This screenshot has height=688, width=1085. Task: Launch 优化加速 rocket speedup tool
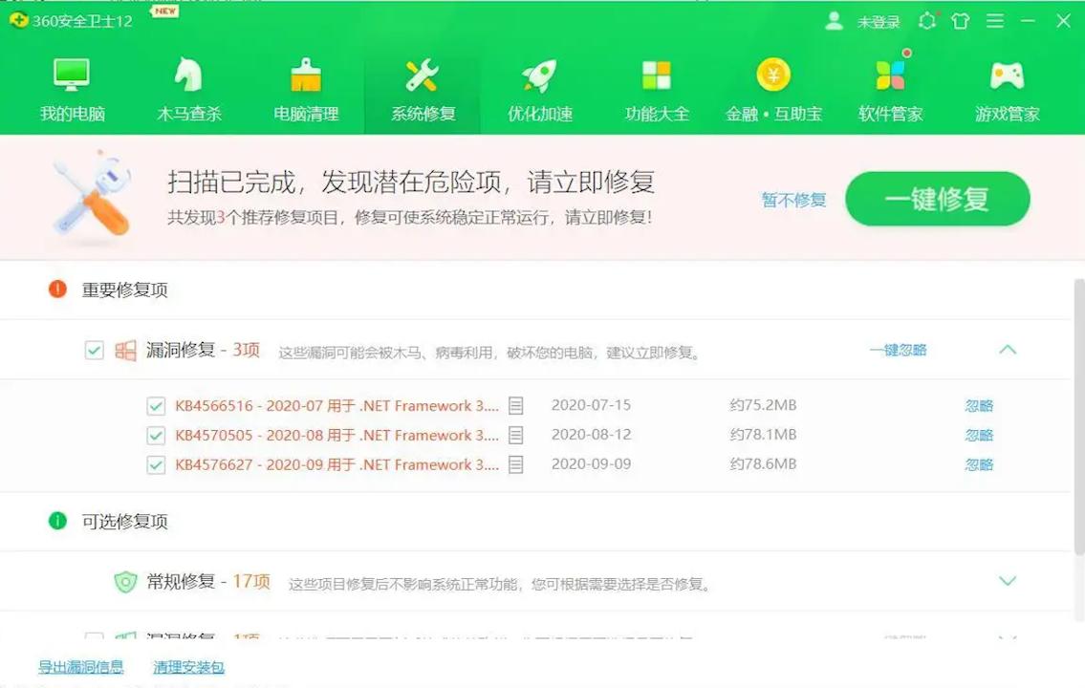tap(538, 86)
